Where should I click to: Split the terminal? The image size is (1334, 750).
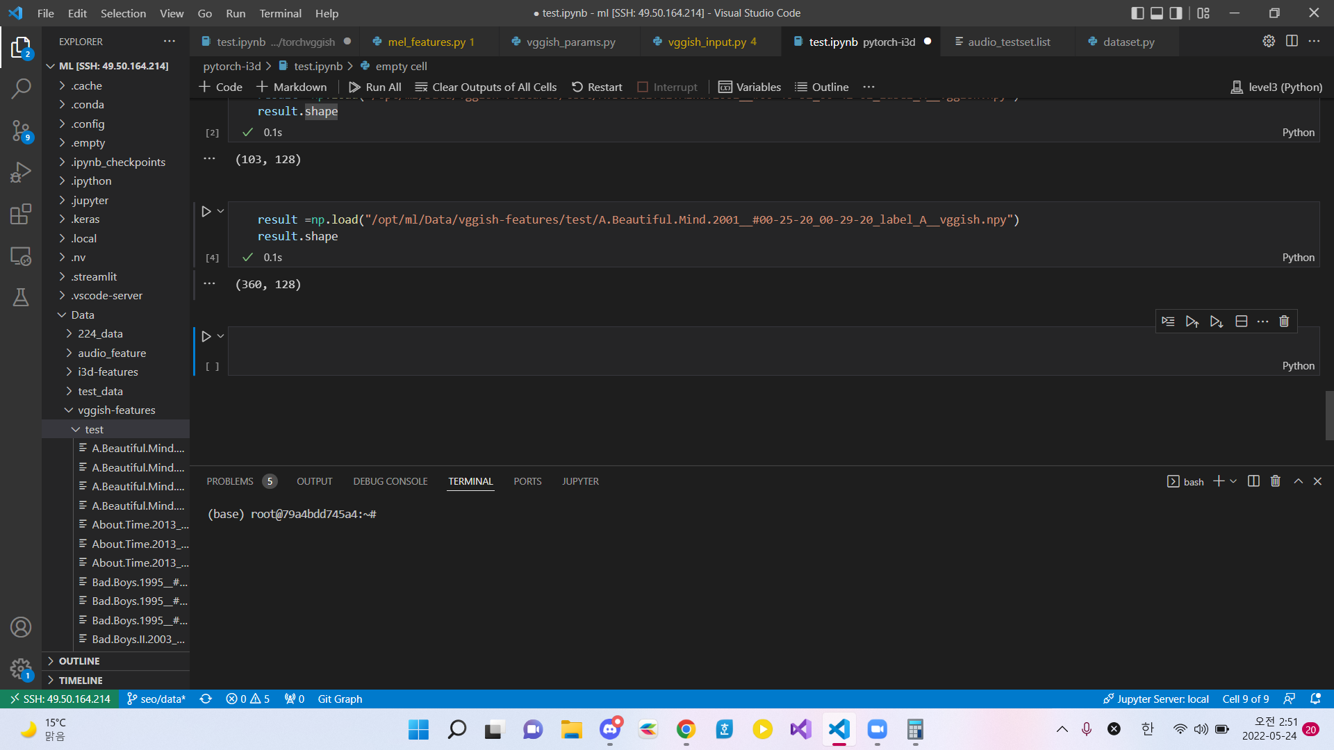click(x=1253, y=481)
